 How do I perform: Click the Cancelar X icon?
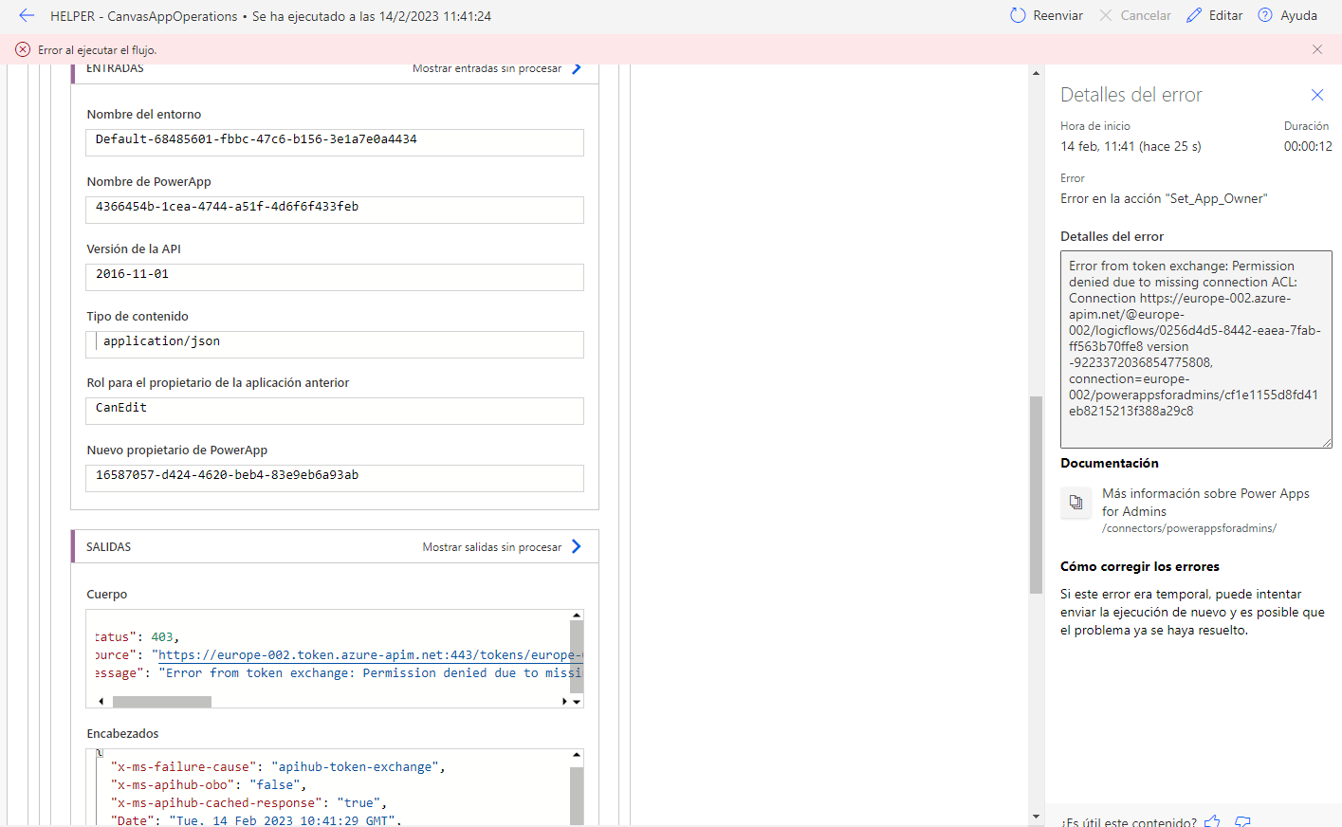(x=1106, y=15)
